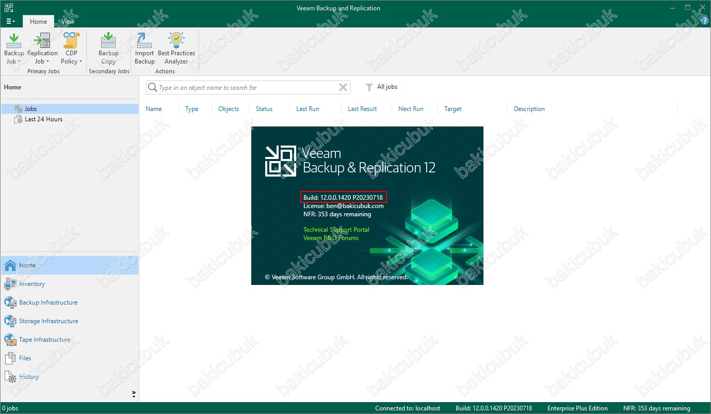Switch to the Home ribbon tab
Image resolution: width=711 pixels, height=414 pixels.
(38, 22)
